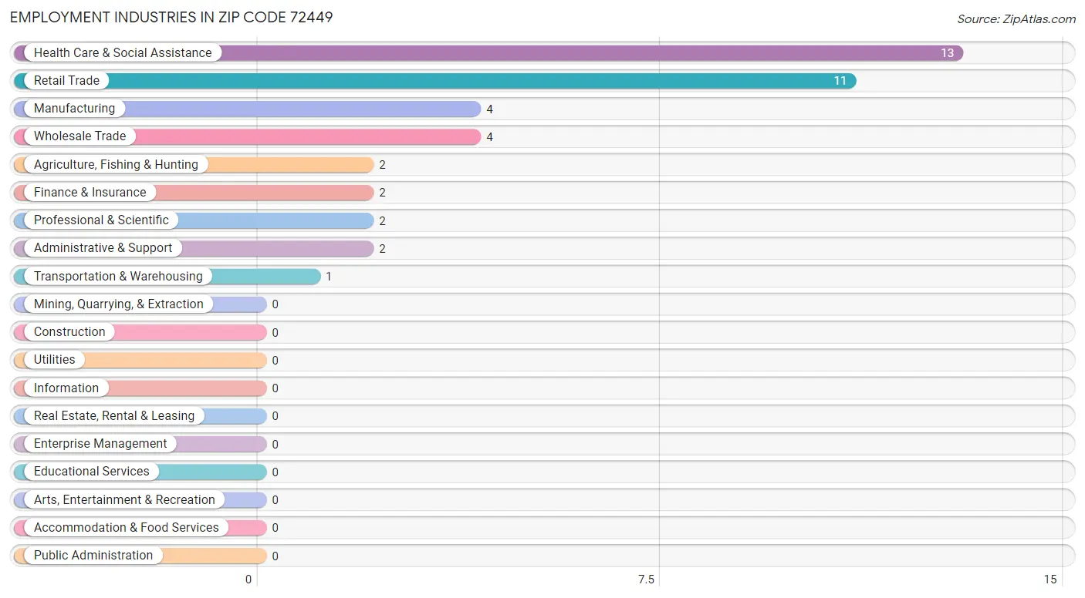Click the Professional & Scientific label

coord(101,220)
